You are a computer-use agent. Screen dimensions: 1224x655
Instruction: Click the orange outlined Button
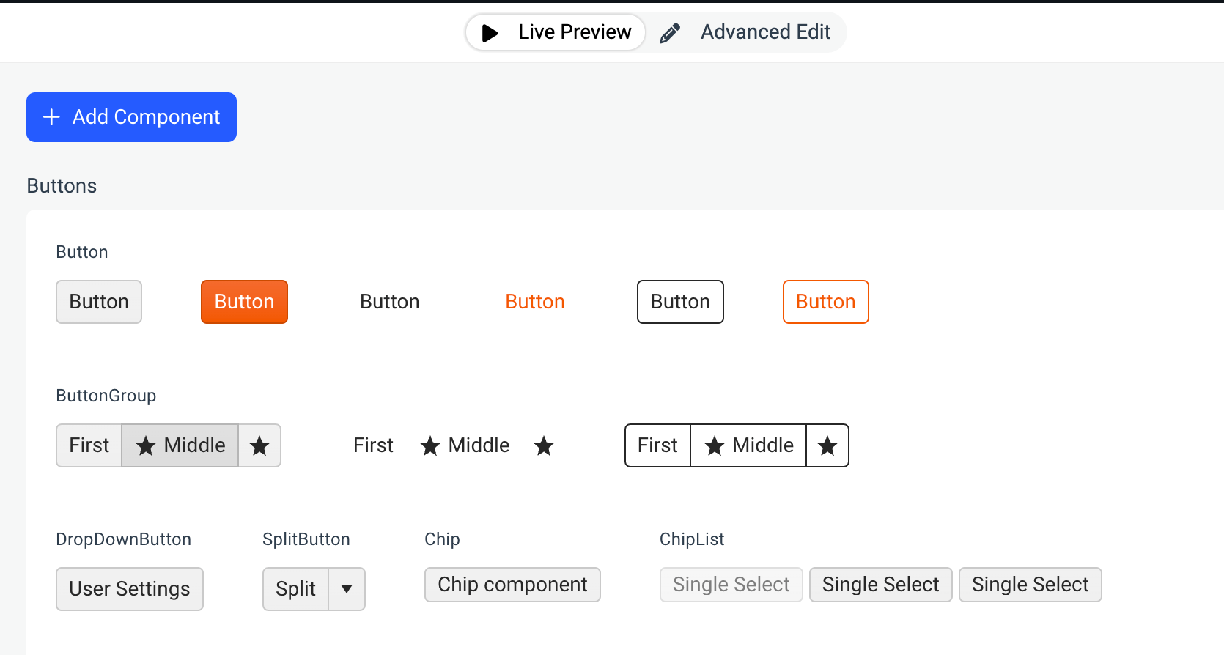[826, 302]
